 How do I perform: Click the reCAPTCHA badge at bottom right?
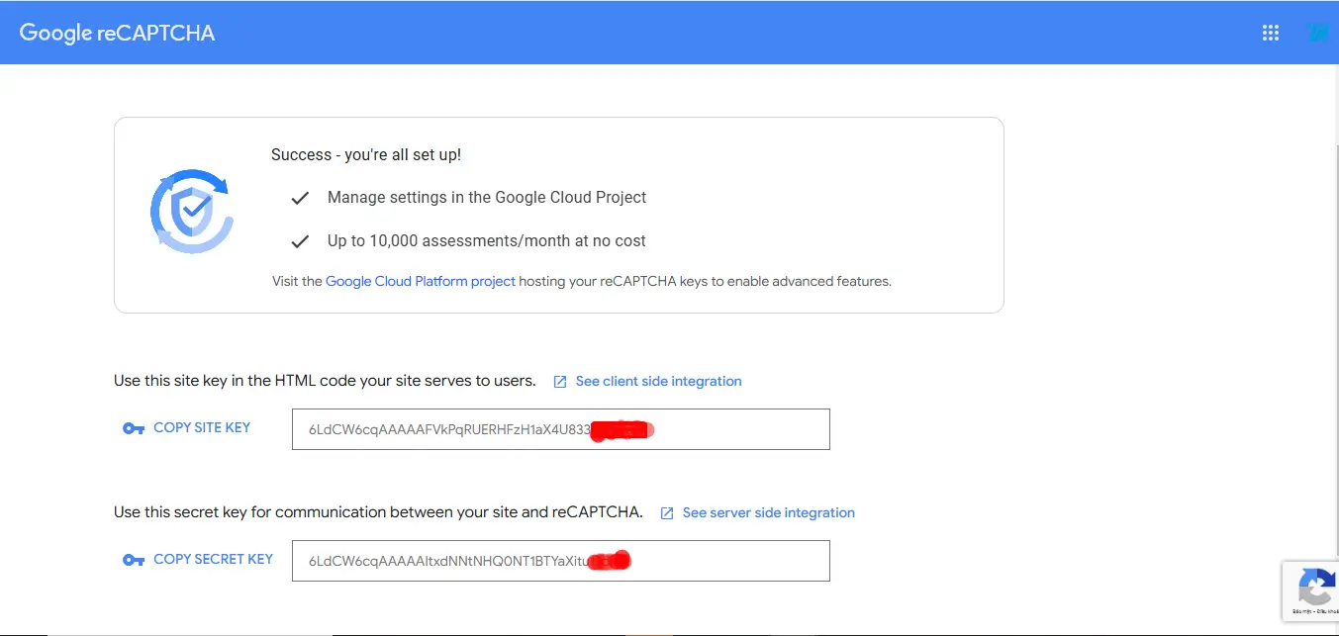tap(1310, 591)
